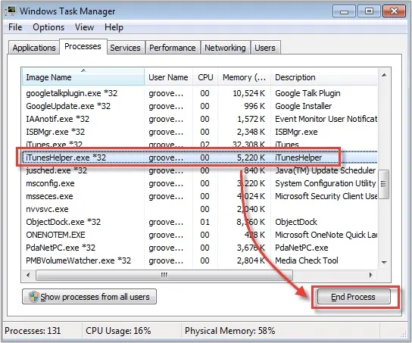Click the 5,220 K memory value
412x343 pixels.
click(251, 157)
